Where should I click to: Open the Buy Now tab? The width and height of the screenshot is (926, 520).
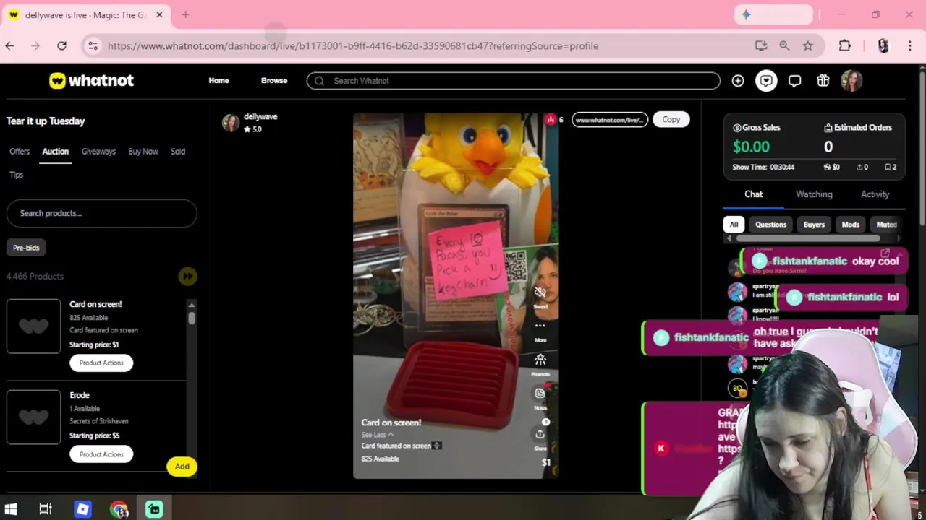(x=143, y=152)
